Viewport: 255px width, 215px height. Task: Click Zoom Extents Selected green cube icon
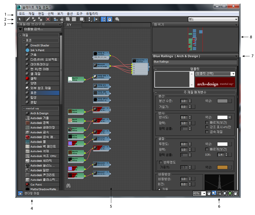230,193
